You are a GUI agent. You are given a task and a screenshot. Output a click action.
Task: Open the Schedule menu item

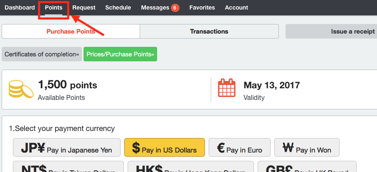click(x=118, y=7)
